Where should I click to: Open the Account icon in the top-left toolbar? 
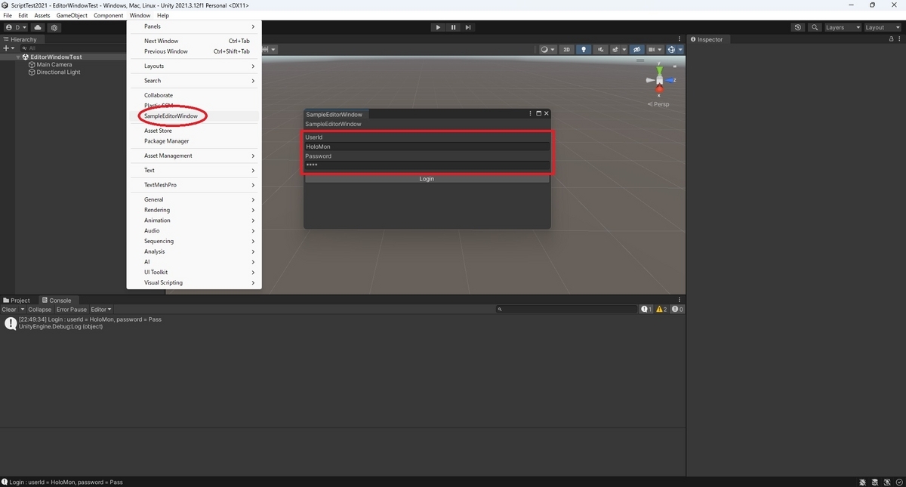coord(9,26)
